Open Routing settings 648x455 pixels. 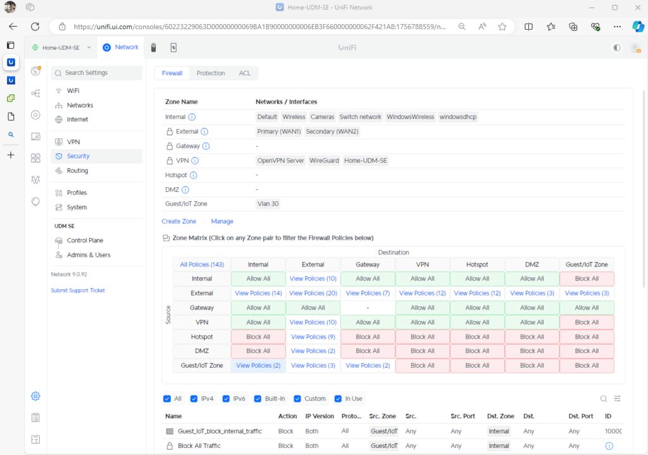[97, 171]
